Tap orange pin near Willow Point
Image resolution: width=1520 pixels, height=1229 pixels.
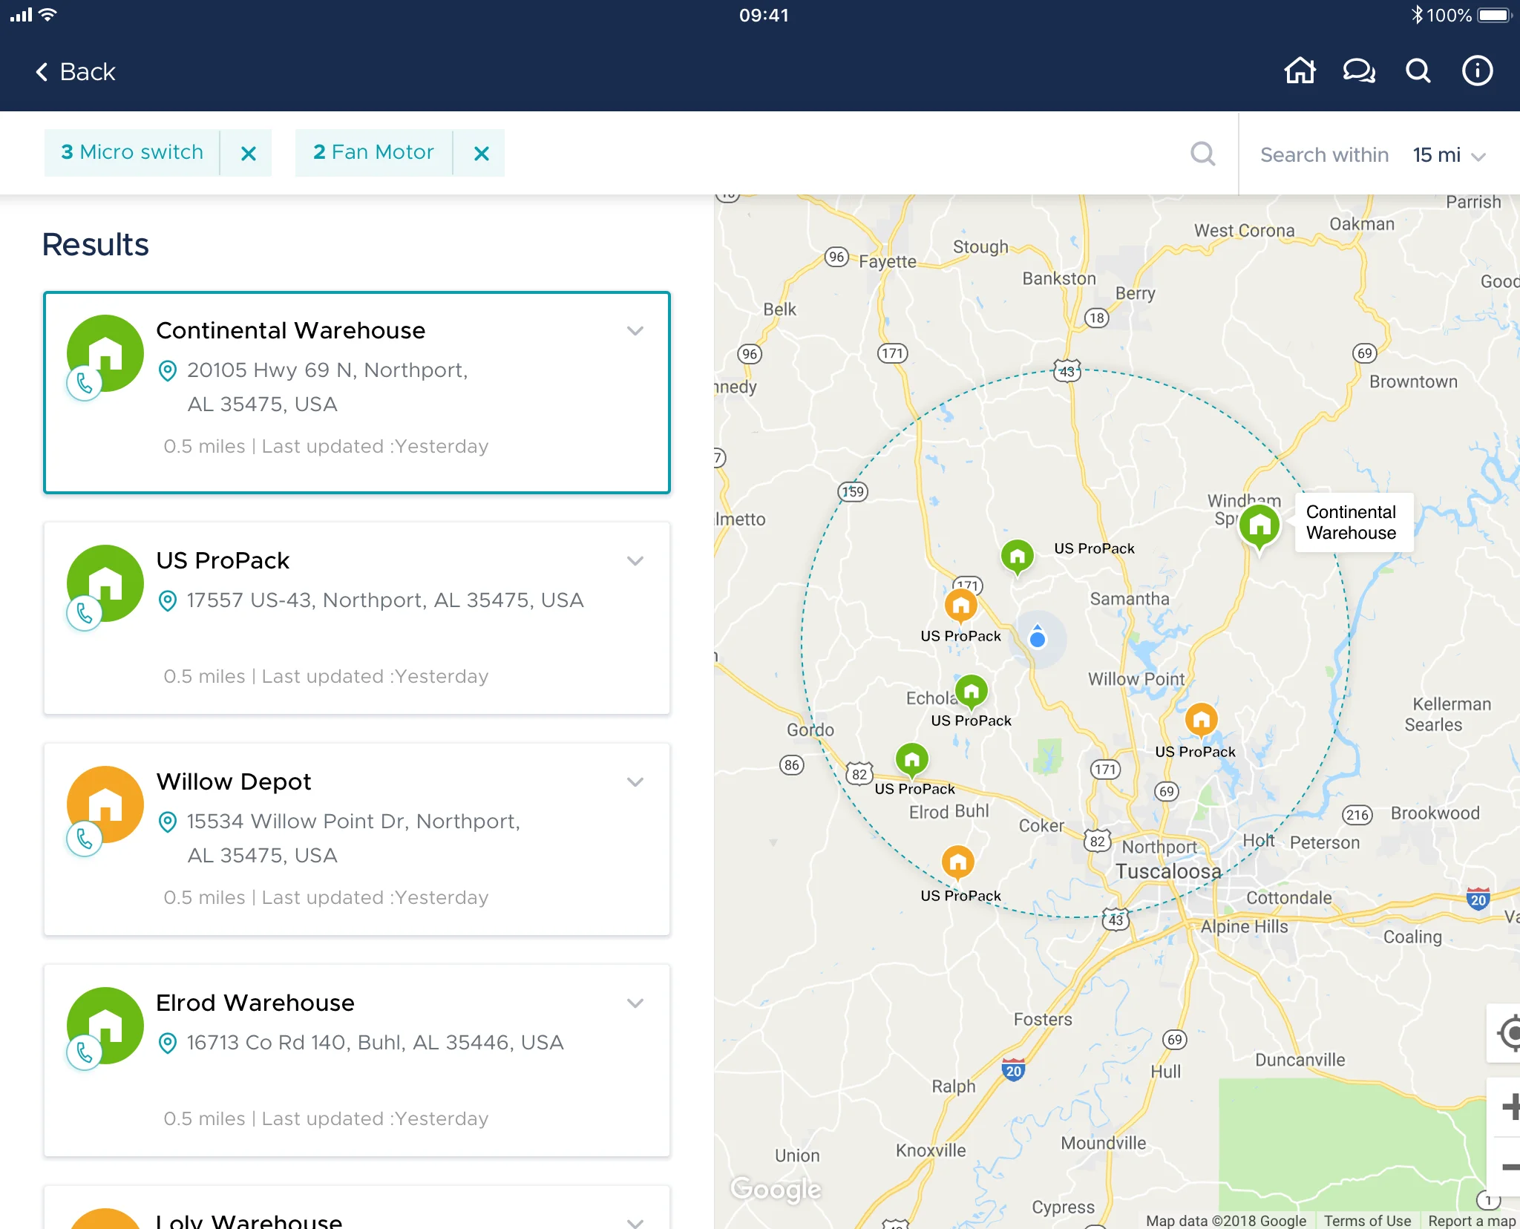(1201, 720)
